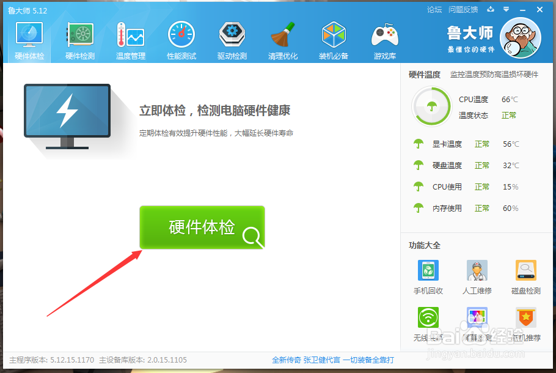Click the circular CPU temperature gauge
Image resolution: width=556 pixels, height=373 pixels.
(431, 106)
